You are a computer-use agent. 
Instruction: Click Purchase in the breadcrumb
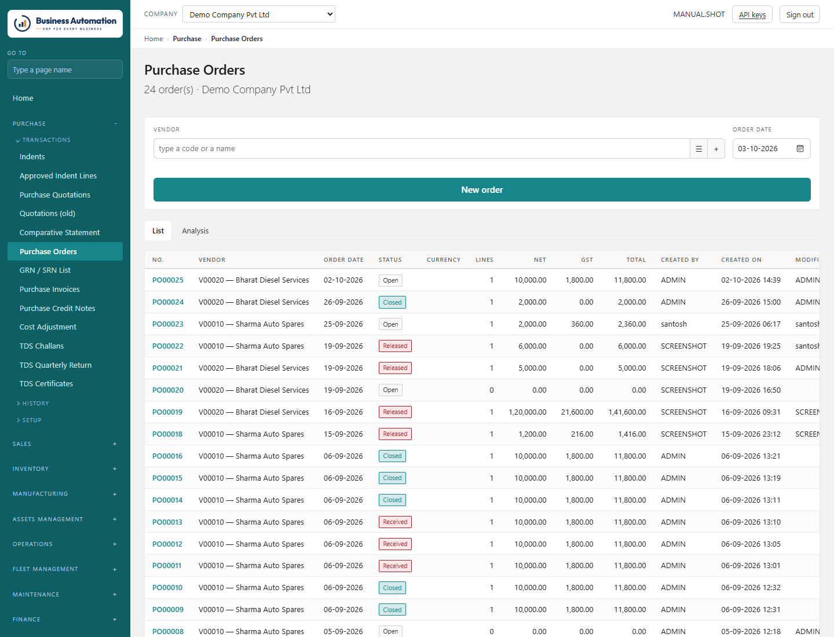click(x=187, y=39)
